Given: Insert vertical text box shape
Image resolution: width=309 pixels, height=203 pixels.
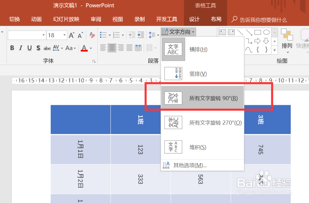Looking at the screenshot, I should click(231, 32).
